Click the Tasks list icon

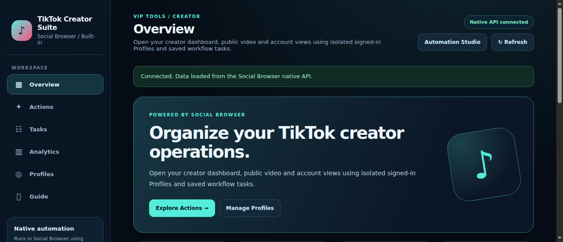tap(18, 130)
